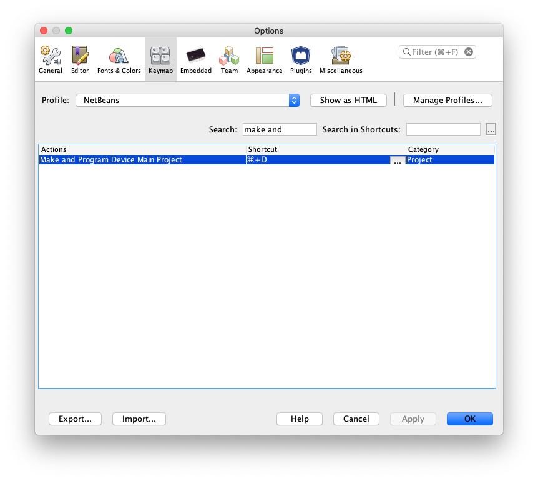Open the Miscellaneous options category
The height and width of the screenshot is (481, 538).
coord(341,59)
